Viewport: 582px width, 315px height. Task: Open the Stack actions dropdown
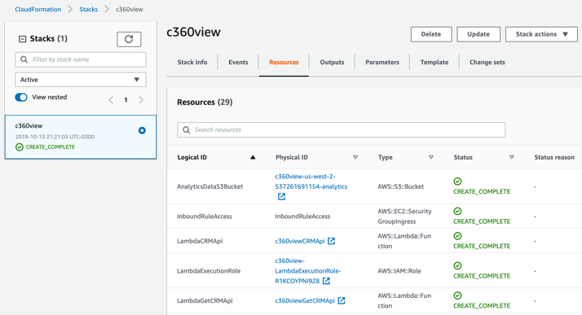(541, 34)
